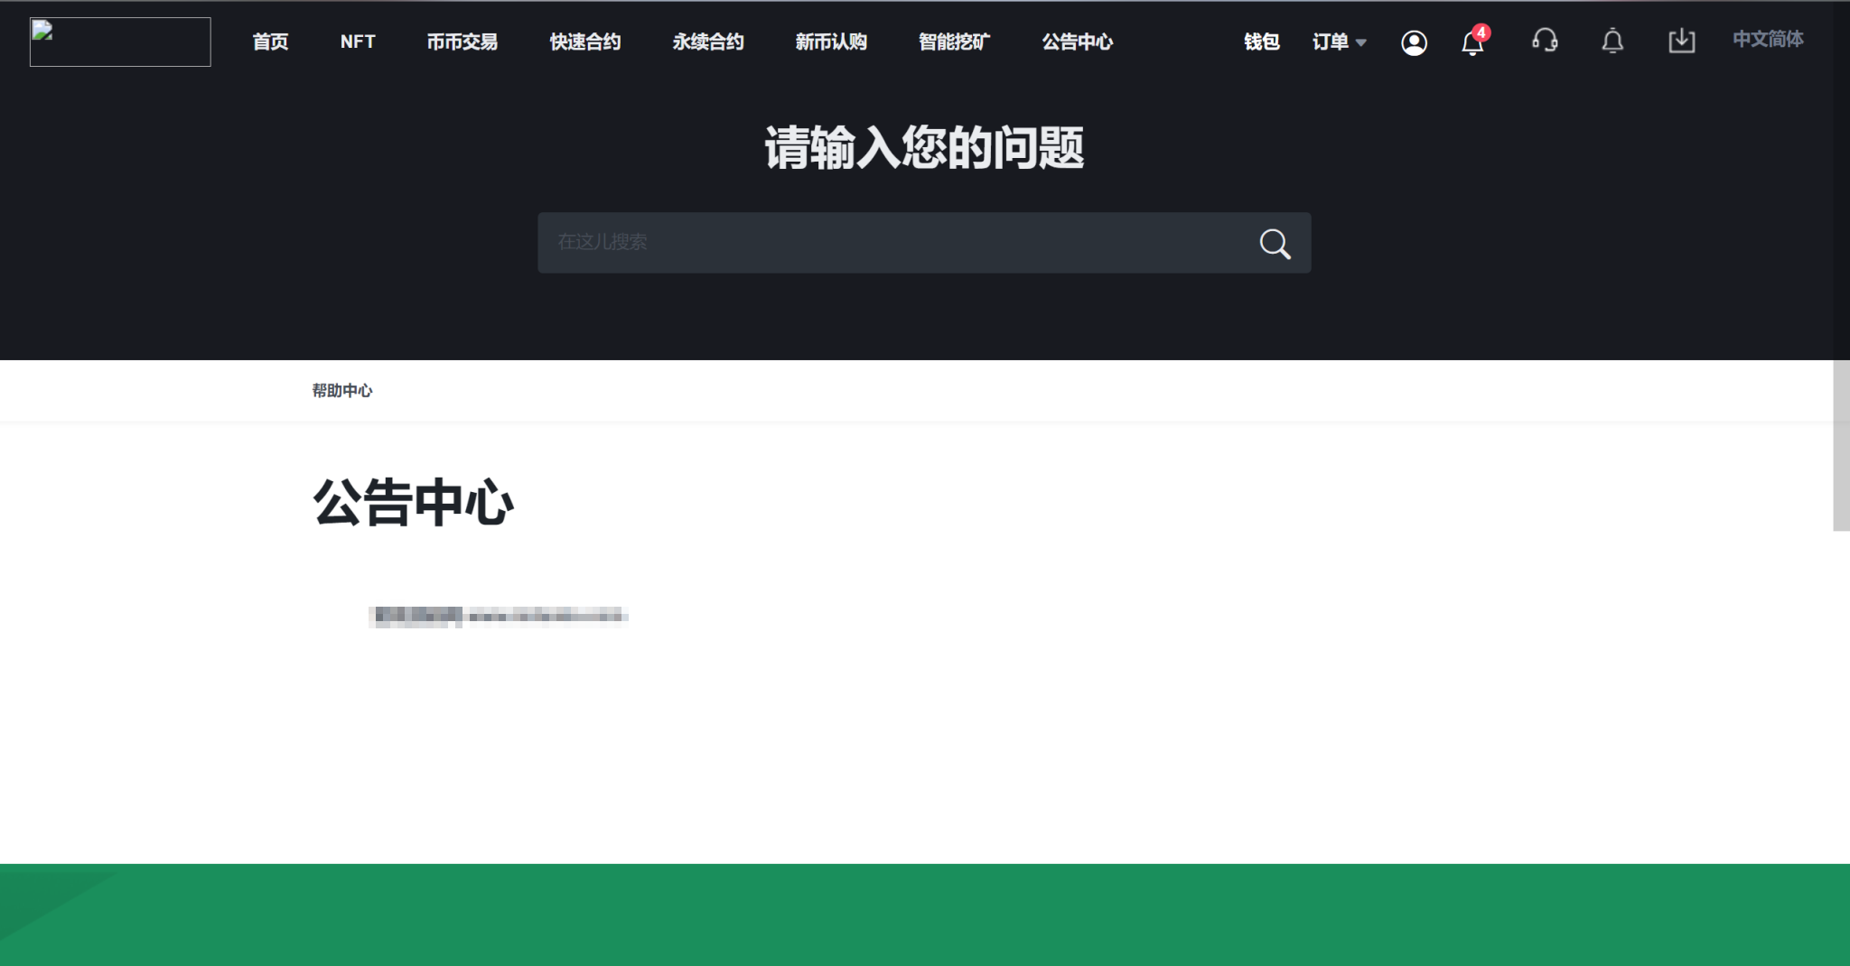Open notifications bell with red badge
The width and height of the screenshot is (1850, 966).
pyautogui.click(x=1472, y=42)
